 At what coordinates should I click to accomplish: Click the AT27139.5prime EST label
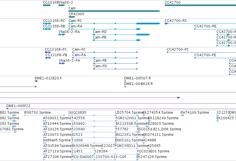pos(57,152)
